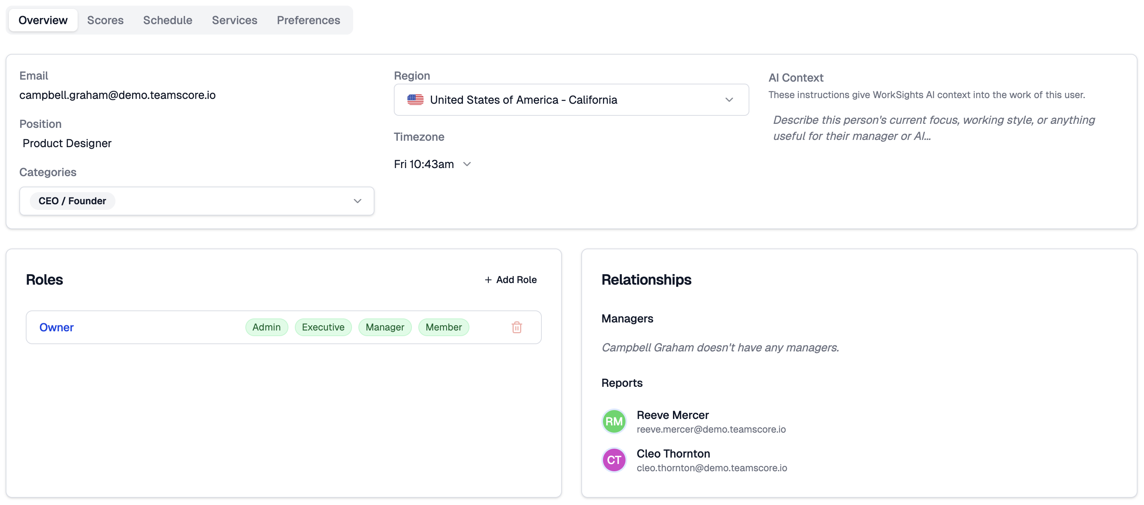Expand the Timezone Fri 10:43am selector

[432, 164]
